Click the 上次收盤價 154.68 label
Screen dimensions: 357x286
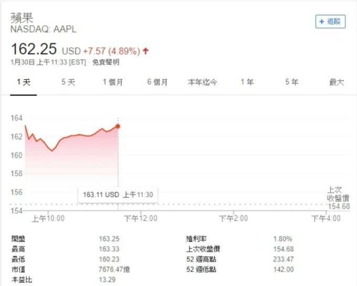[x=338, y=198]
